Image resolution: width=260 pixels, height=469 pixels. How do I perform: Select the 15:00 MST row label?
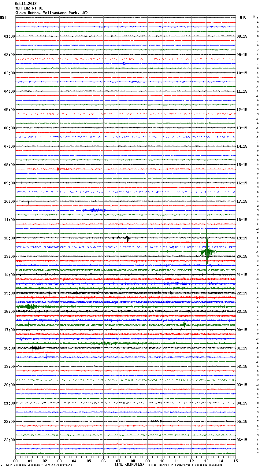coord(9,293)
